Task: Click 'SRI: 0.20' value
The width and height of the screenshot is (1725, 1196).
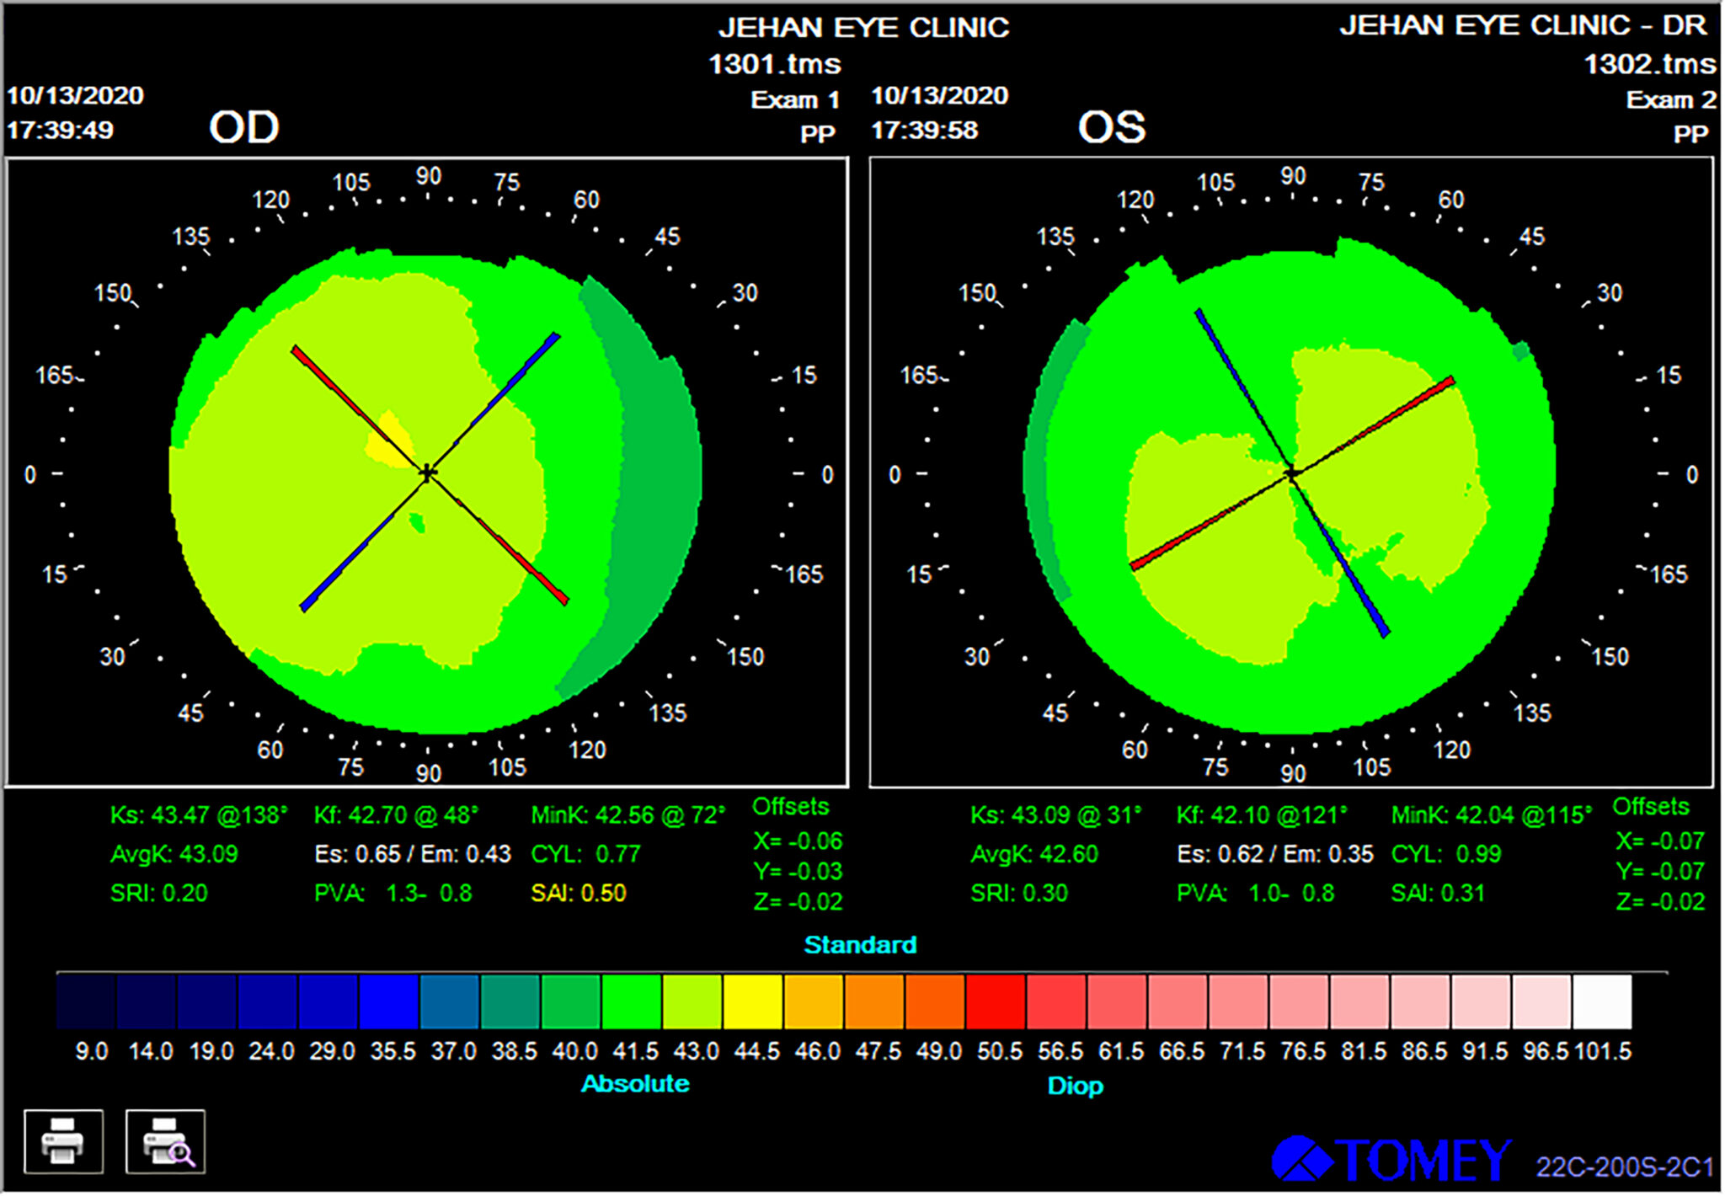Action: tap(159, 893)
